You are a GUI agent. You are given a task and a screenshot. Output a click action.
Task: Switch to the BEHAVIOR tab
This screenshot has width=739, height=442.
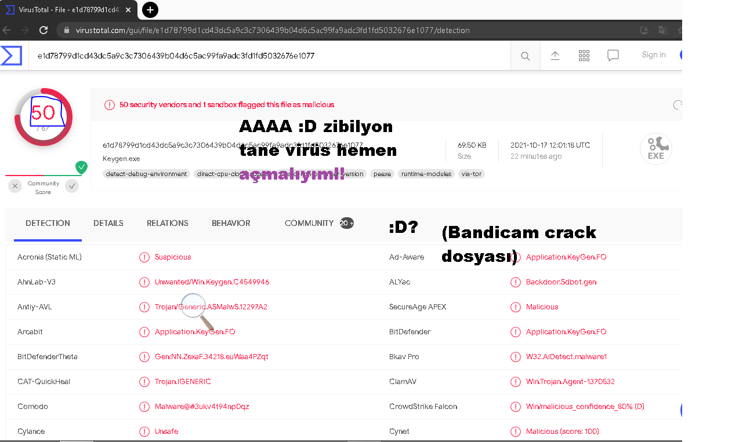(231, 223)
